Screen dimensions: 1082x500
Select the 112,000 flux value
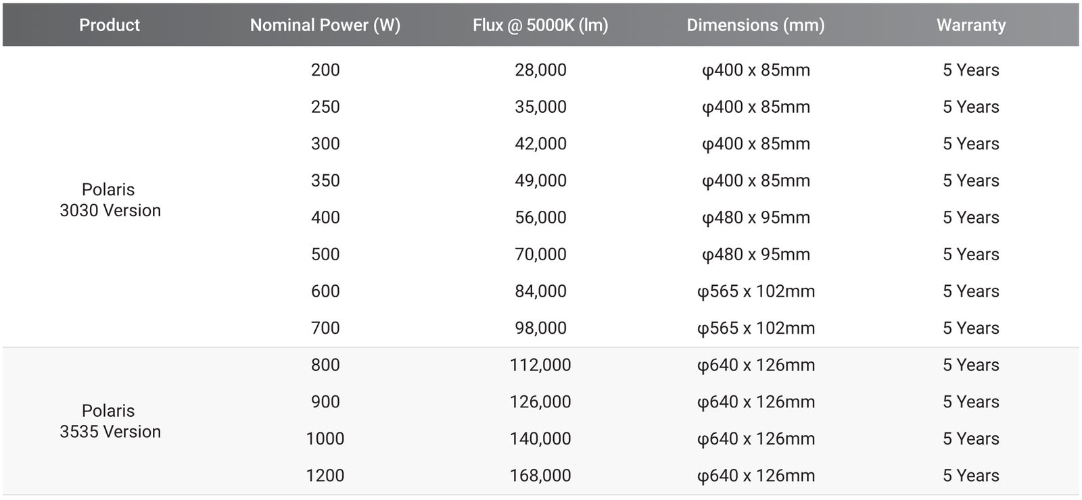coord(540,365)
